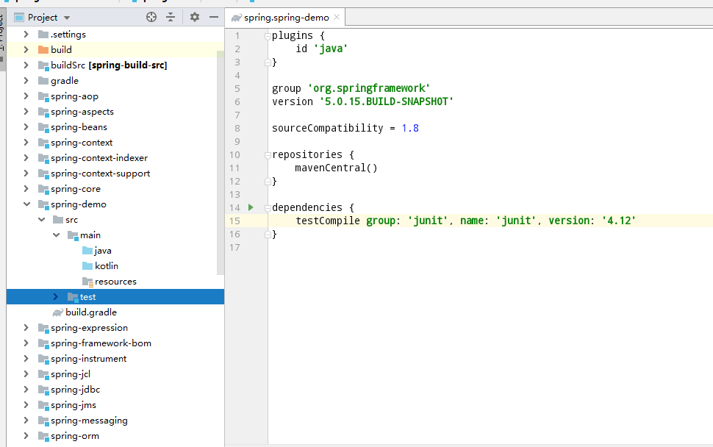The image size is (713, 447).
Task: Expand the .settings folder
Action: point(26,34)
